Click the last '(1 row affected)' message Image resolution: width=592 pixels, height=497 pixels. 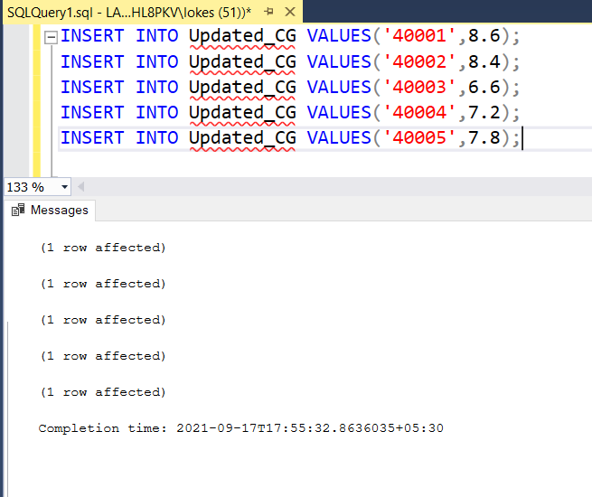103,392
